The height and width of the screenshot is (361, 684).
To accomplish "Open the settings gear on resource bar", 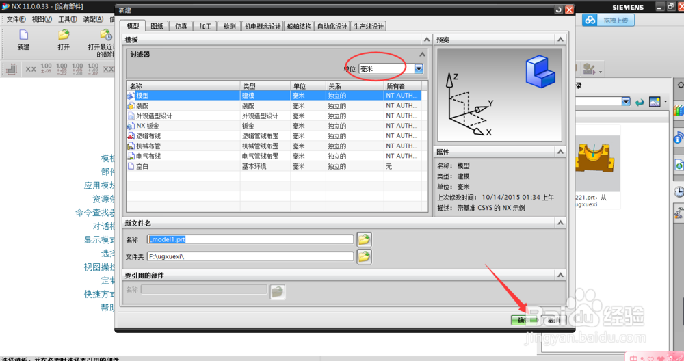I will [680, 85].
